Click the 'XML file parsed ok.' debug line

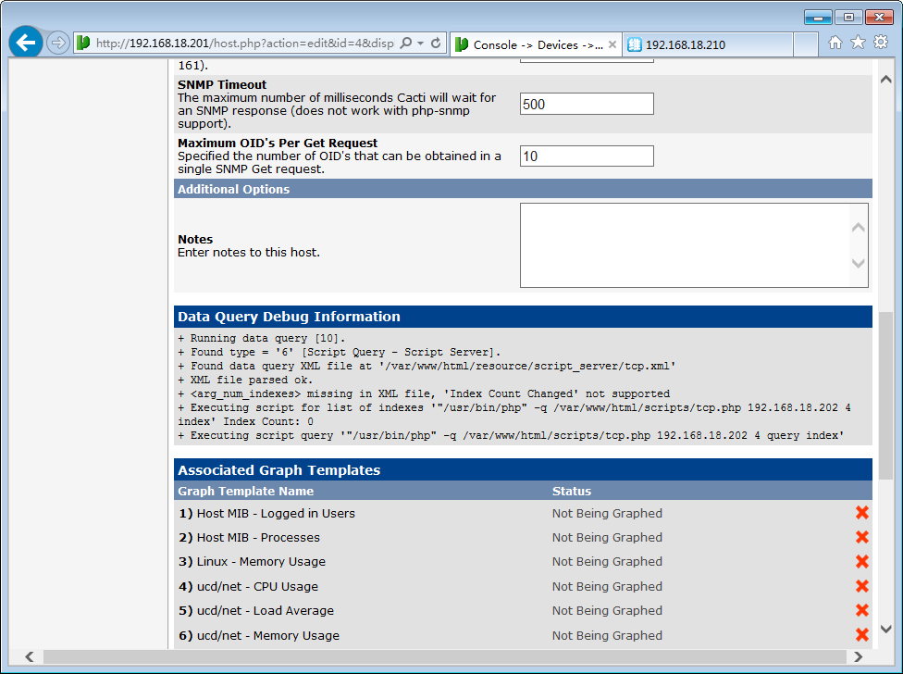coord(245,381)
